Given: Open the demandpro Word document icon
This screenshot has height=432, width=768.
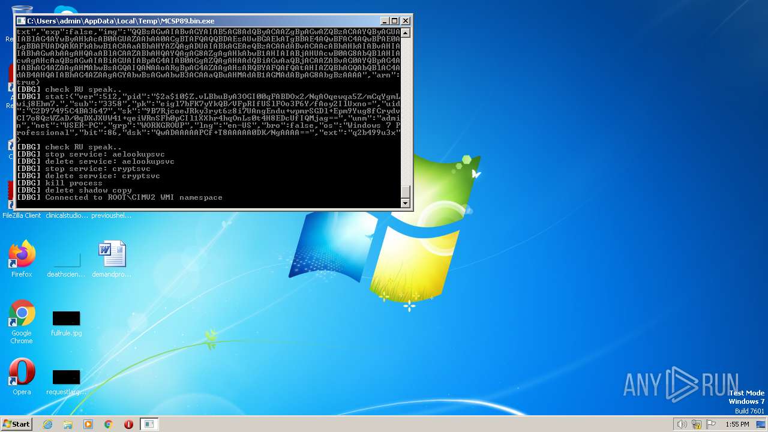Looking at the screenshot, I should pos(112,258).
